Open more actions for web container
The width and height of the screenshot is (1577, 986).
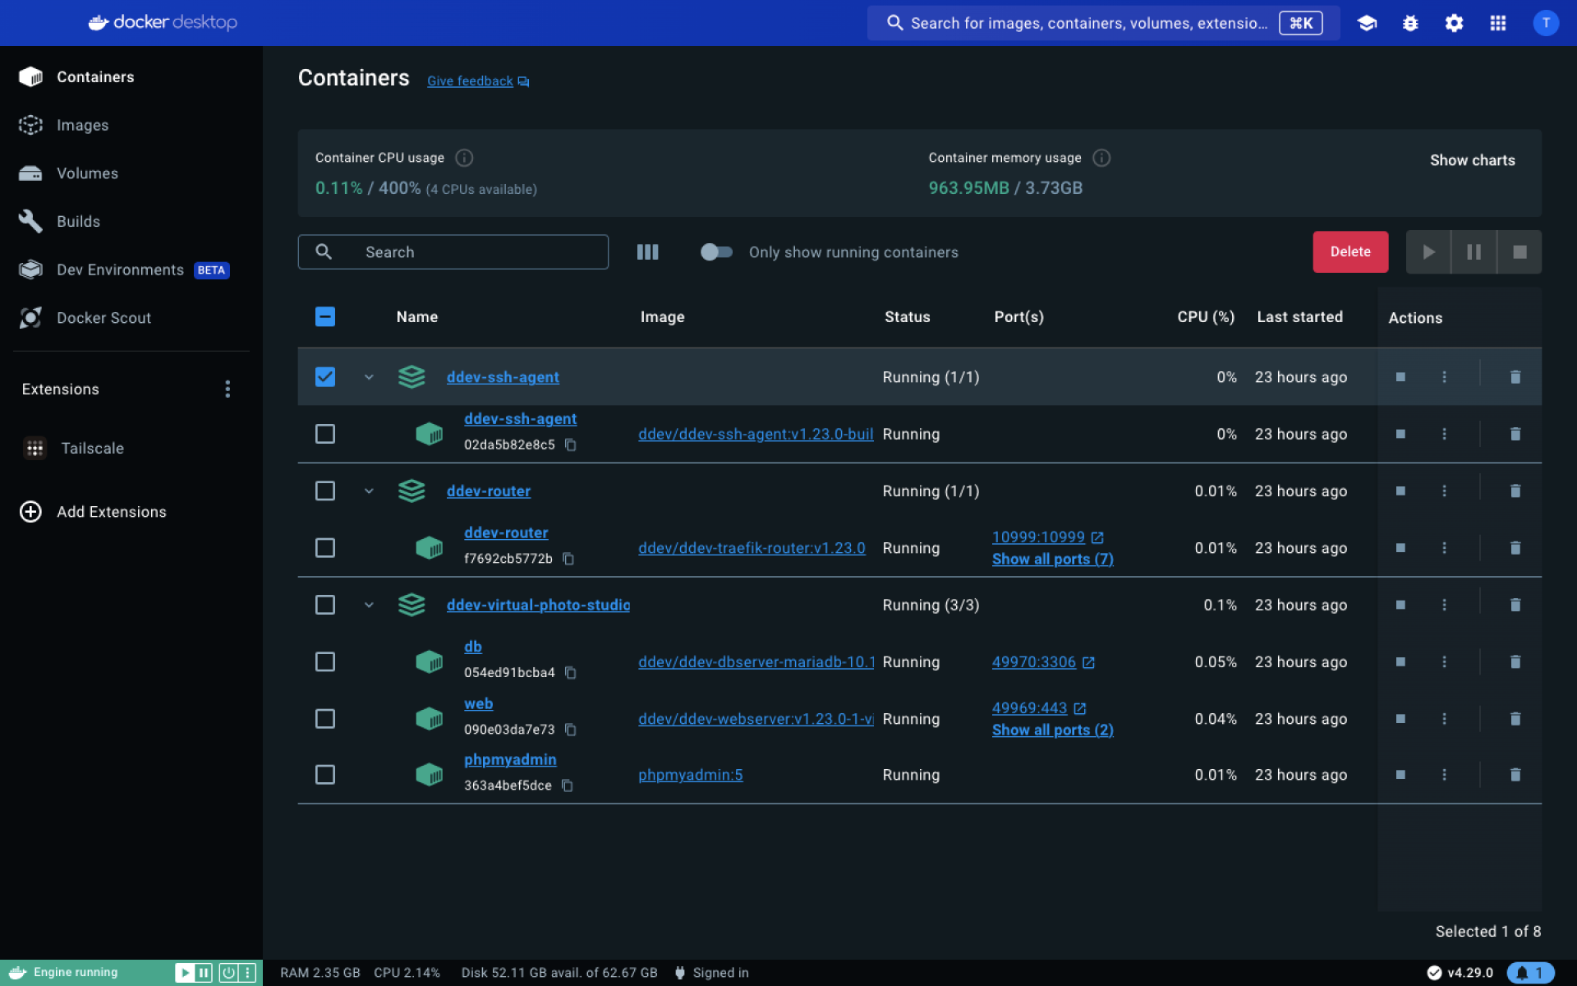pos(1444,719)
